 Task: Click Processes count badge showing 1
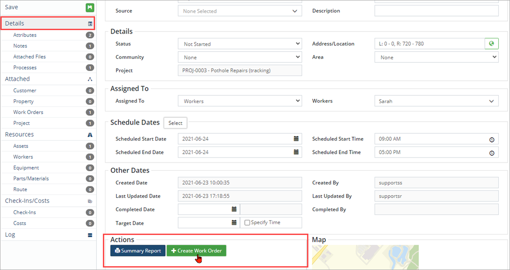point(90,68)
